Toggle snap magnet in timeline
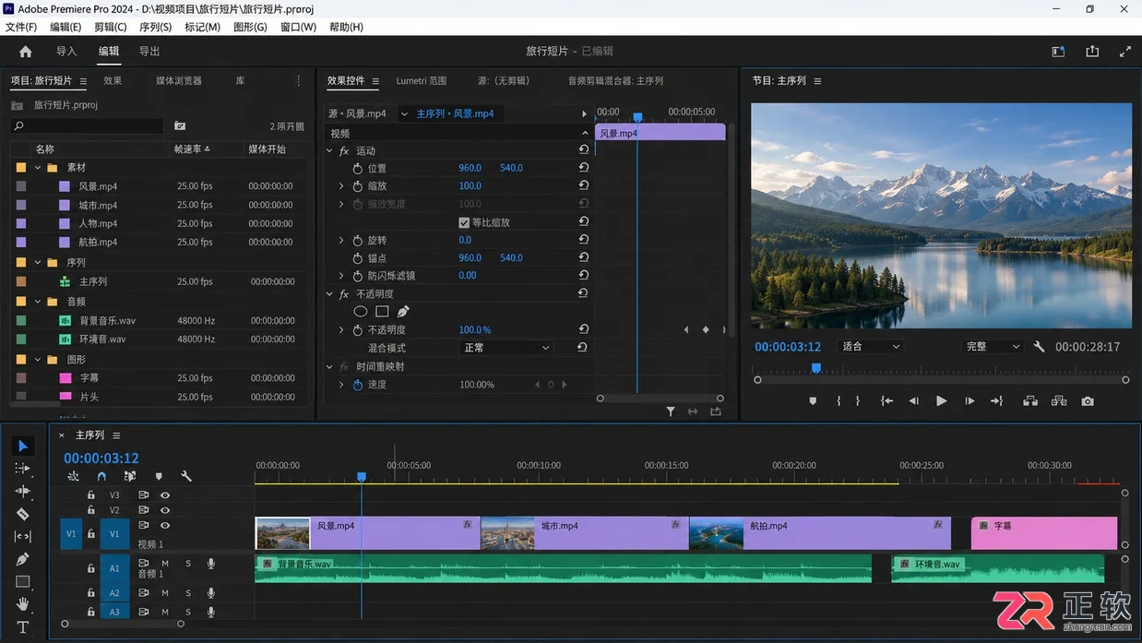The width and height of the screenshot is (1142, 643). pos(101,477)
